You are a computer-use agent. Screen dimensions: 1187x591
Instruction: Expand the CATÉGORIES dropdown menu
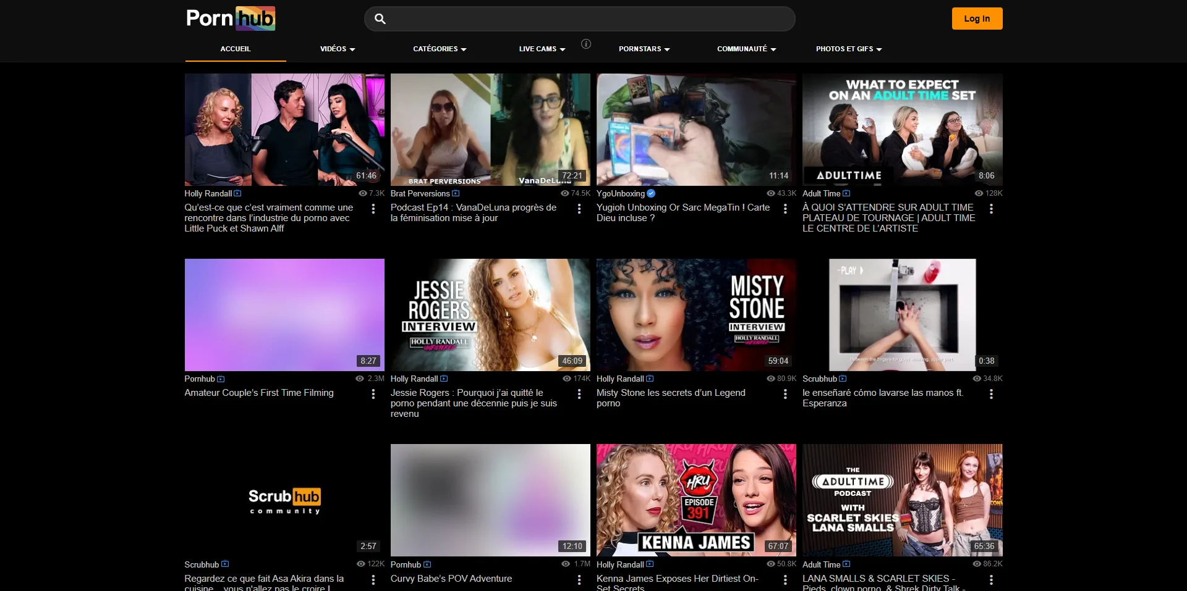440,49
